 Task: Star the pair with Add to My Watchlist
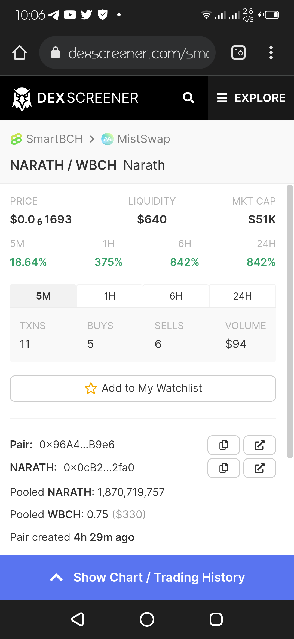click(143, 389)
